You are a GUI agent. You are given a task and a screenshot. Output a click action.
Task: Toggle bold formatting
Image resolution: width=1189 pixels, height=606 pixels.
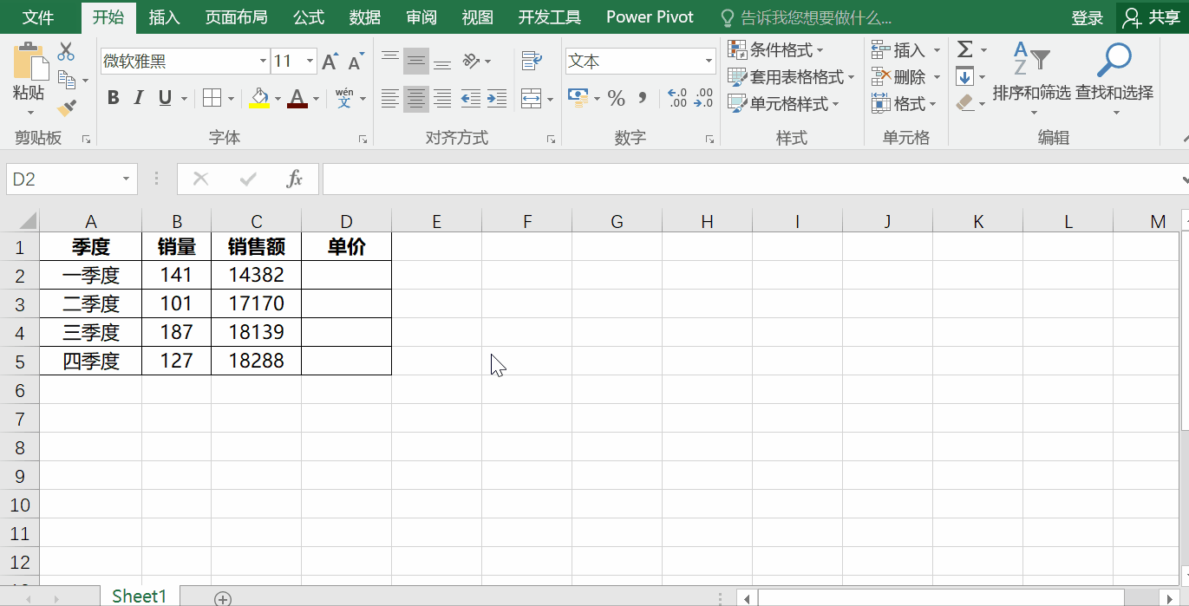click(x=113, y=98)
